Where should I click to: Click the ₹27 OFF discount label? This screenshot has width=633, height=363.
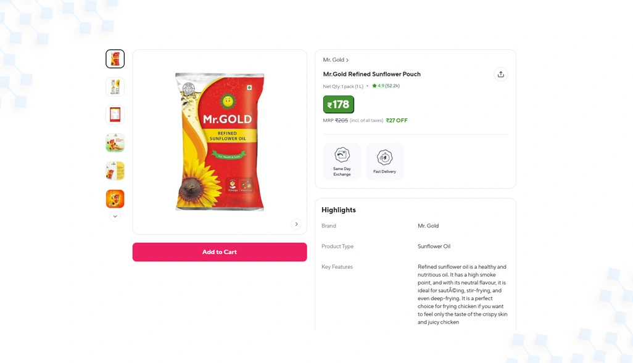397,120
